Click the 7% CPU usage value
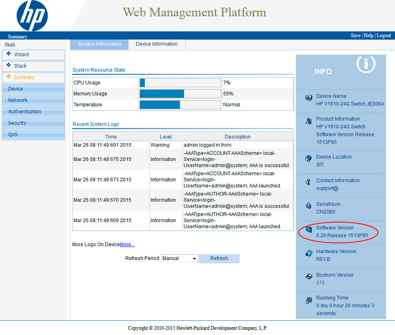This screenshot has height=335, width=395. (227, 83)
